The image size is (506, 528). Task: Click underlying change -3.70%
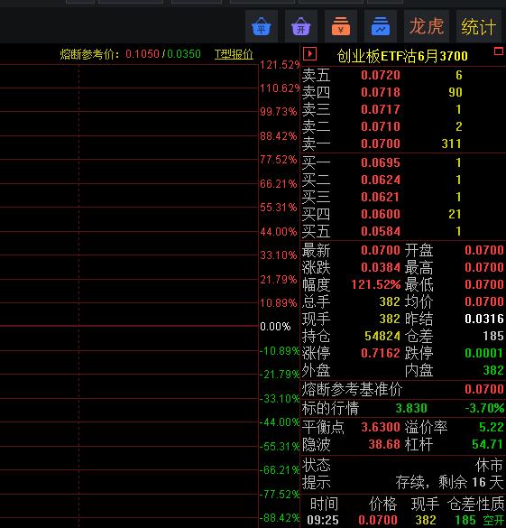484,409
